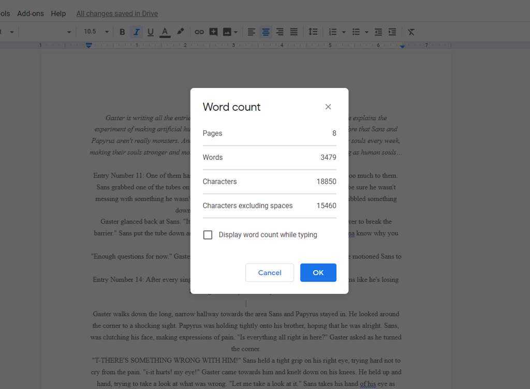The width and height of the screenshot is (530, 389).
Task: Toggle bold formatting in toolbar
Action: [122, 32]
